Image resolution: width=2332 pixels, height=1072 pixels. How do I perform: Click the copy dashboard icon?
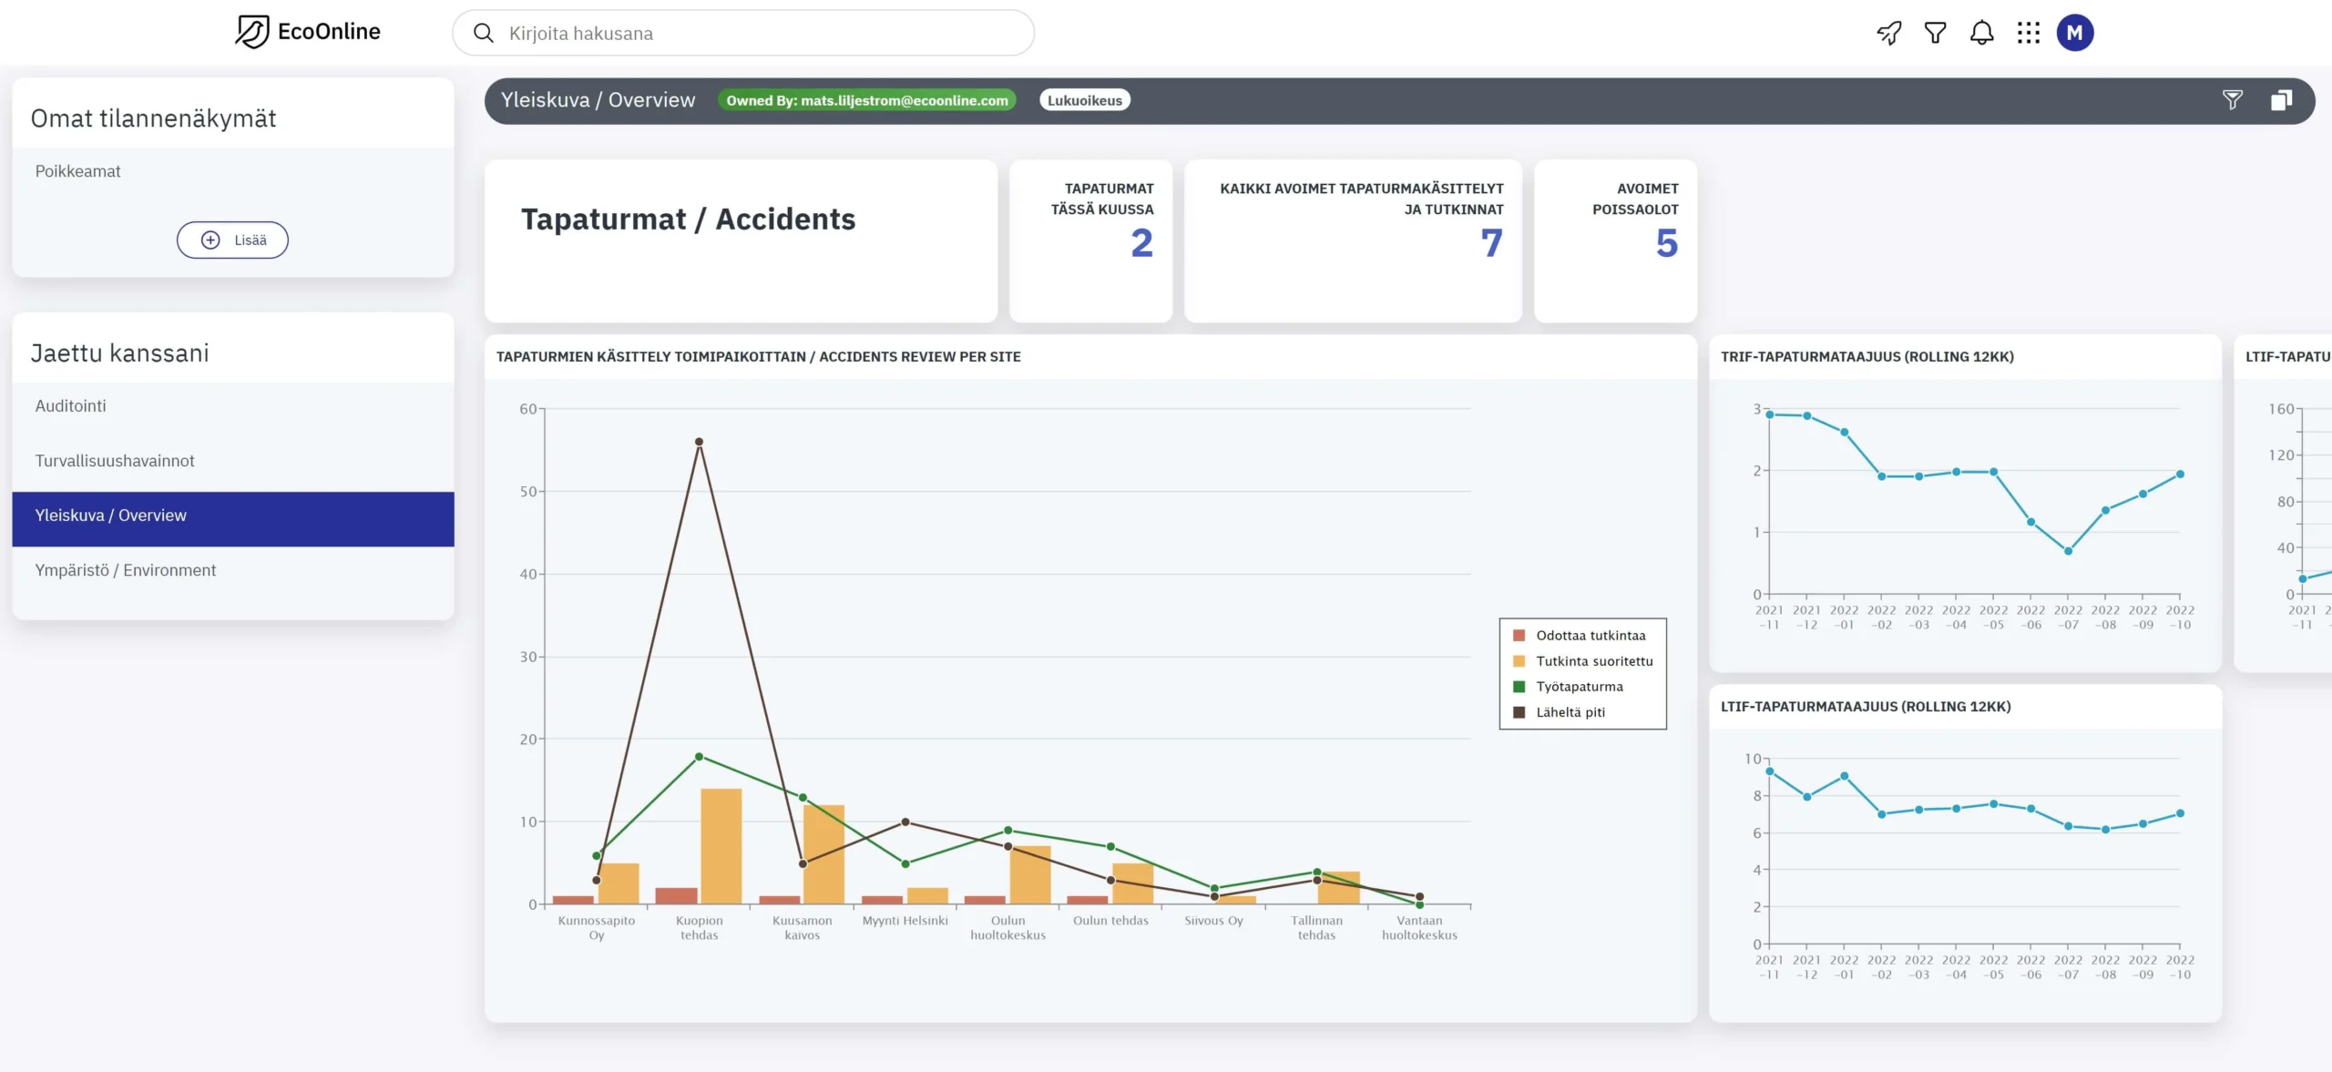point(2280,100)
